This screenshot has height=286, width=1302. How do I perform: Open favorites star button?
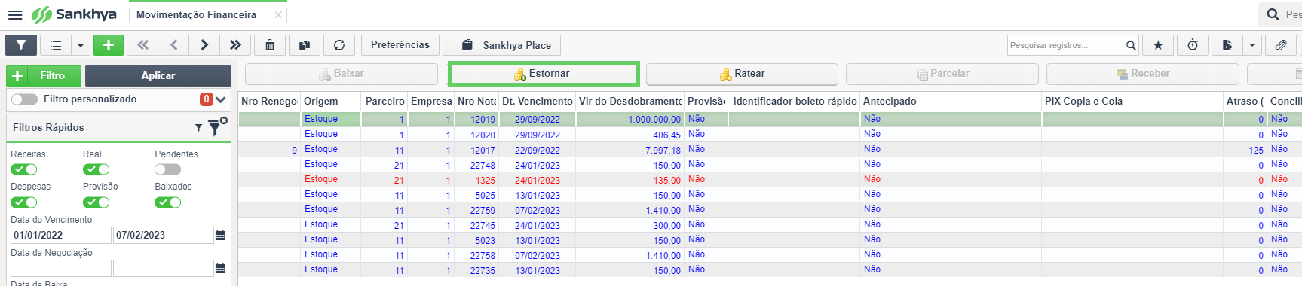coord(1158,45)
